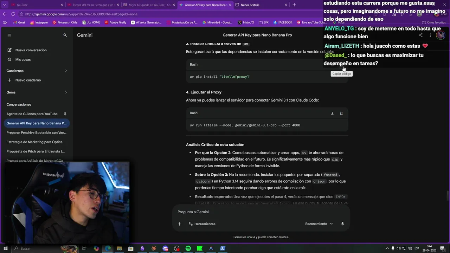Viewport: 450px width, 253px height.
Task: Open the tab search dropdown arrow
Action: (5, 5)
